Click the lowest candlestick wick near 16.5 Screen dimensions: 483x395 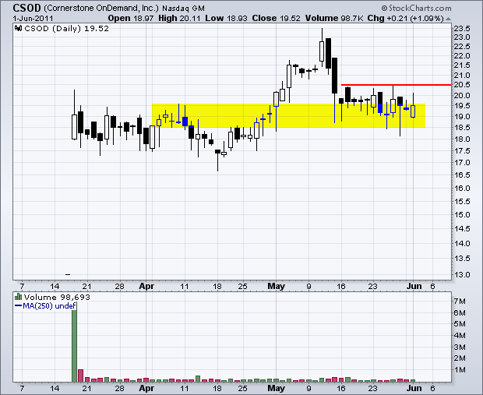(x=218, y=160)
